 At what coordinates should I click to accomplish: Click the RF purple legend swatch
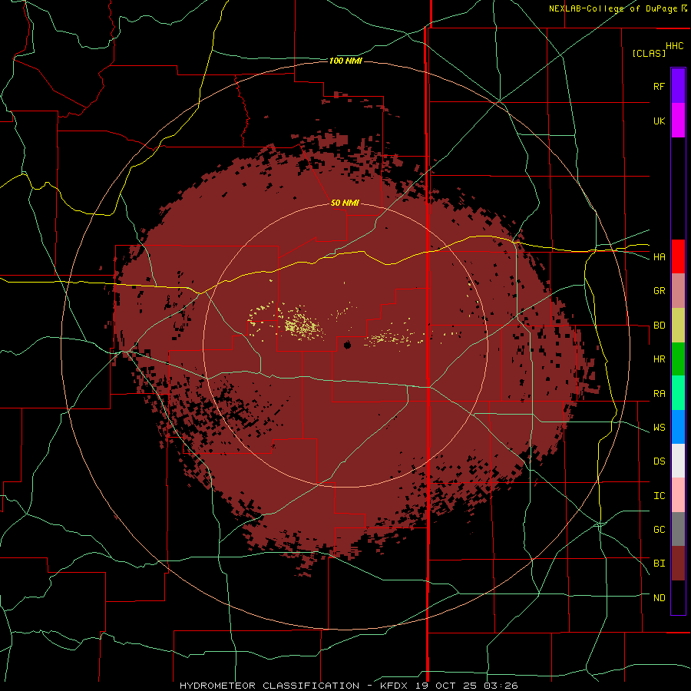coord(678,85)
